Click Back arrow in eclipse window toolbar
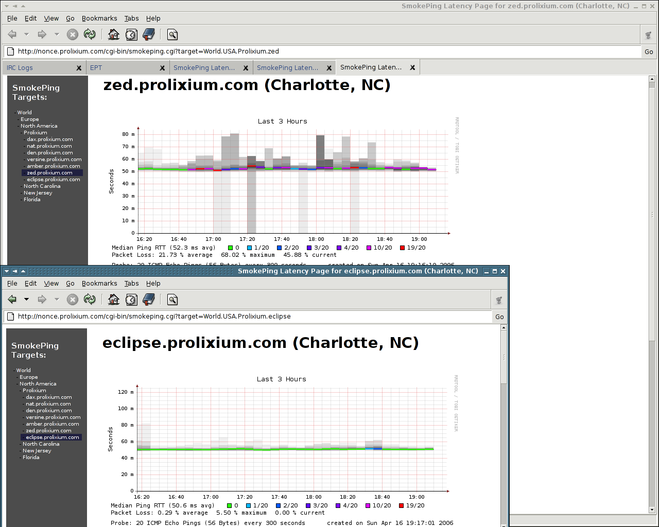This screenshot has width=659, height=527. 12,300
